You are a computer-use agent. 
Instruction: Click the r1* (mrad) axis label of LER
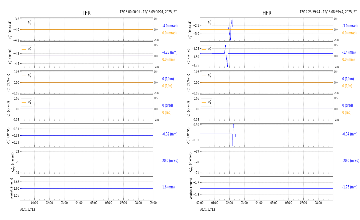point(10,30)
